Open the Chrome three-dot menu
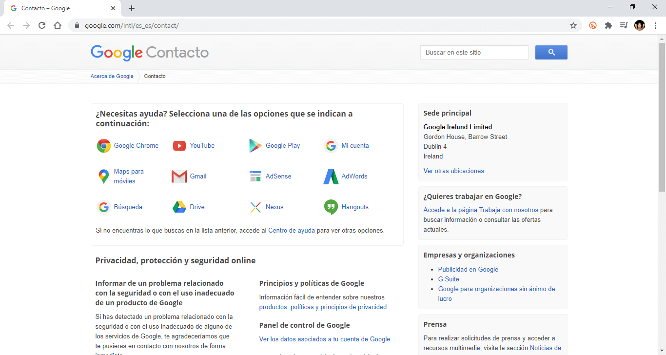The height and width of the screenshot is (355, 666). coord(655,25)
